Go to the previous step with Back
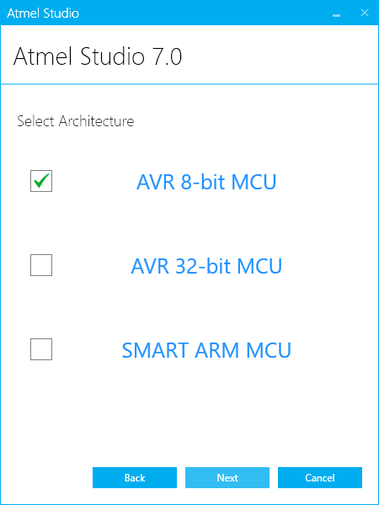The width and height of the screenshot is (379, 505). coord(135,477)
